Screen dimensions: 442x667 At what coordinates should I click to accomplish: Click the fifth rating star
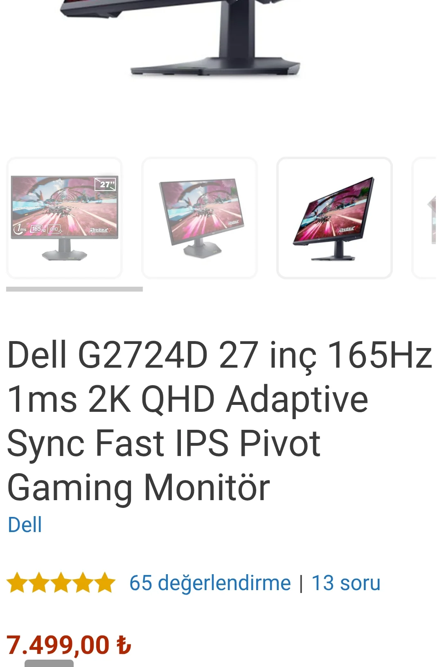105,583
